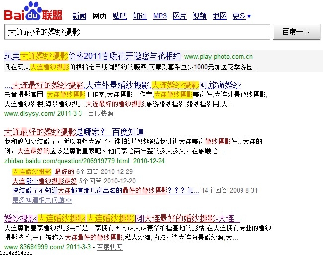Click the zhidao.baidu.com/question/206919779.html URL
This screenshot has width=323, height=256.
coord(67,161)
